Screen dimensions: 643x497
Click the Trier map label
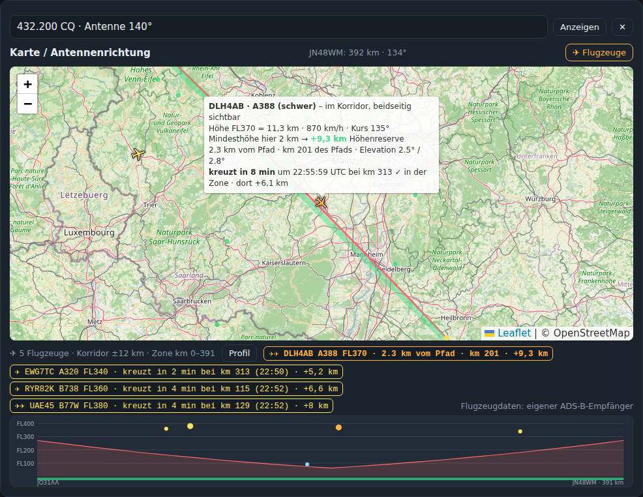(151, 205)
